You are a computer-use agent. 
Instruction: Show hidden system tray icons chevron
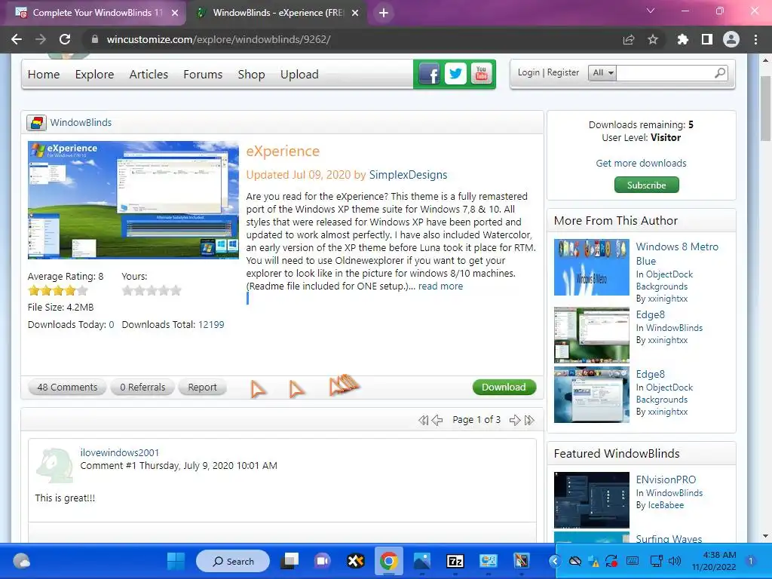coord(554,561)
